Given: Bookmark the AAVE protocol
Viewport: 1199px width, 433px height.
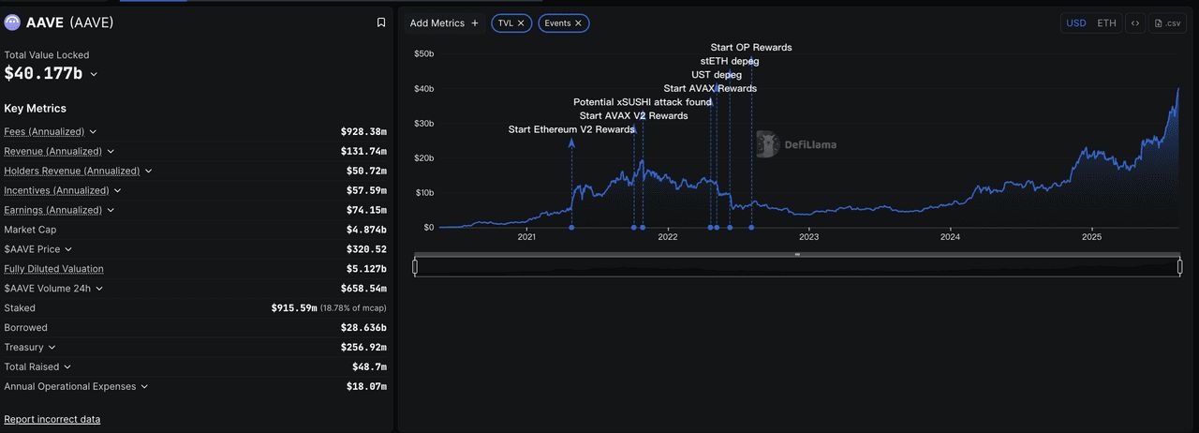Looking at the screenshot, I should pos(381,22).
